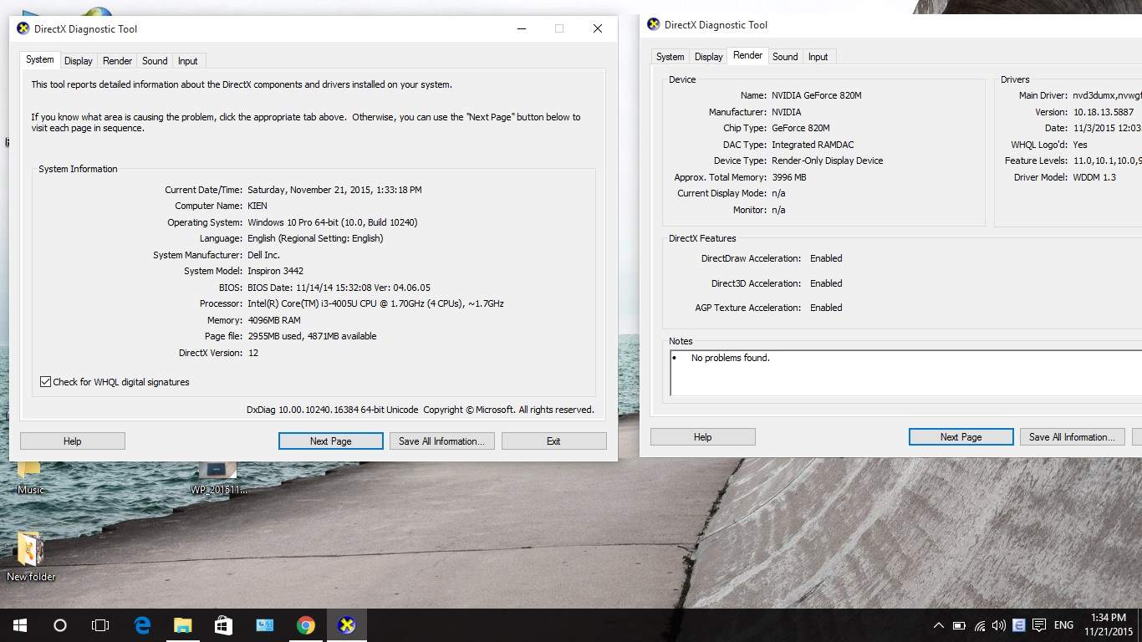Screen dimensions: 1142x642
Task: Open Google Chrome from the taskbar
Action: pos(305,624)
